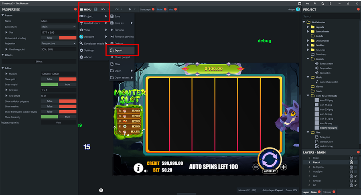
Task: Expand the Vanishing point property
Action: [6, 49]
